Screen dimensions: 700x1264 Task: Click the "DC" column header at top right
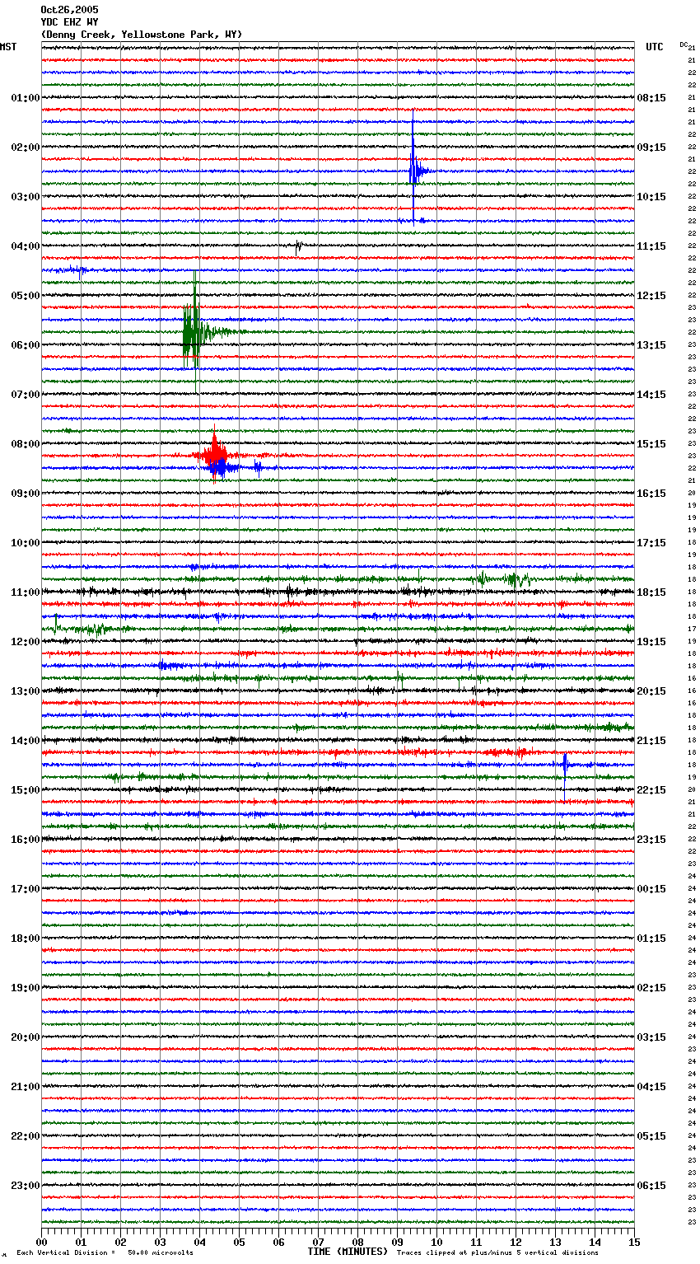684,44
